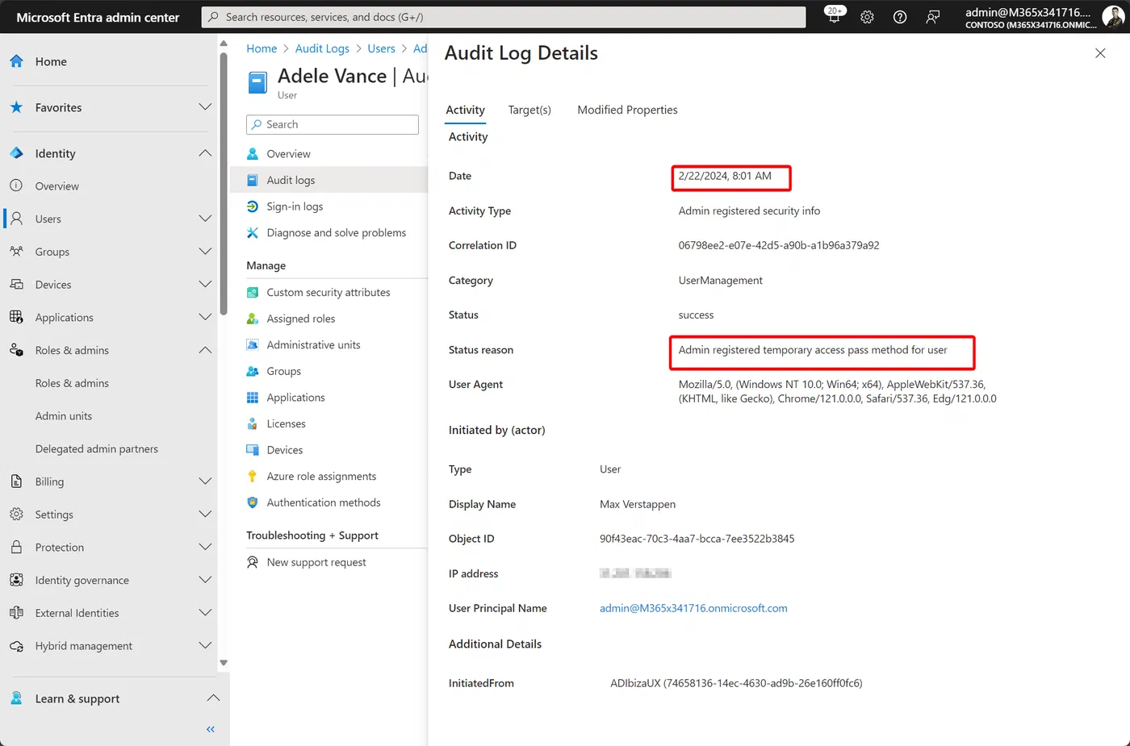Click the Applications grid icon in left sidebar

point(16,317)
